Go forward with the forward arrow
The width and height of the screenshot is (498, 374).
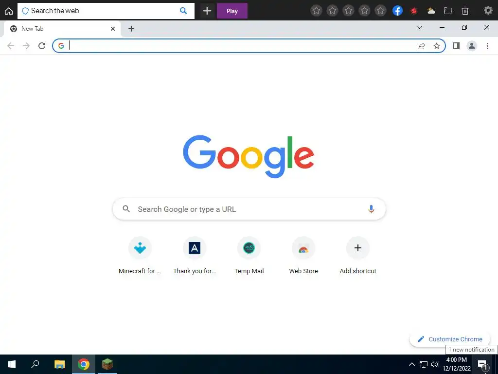pyautogui.click(x=26, y=46)
